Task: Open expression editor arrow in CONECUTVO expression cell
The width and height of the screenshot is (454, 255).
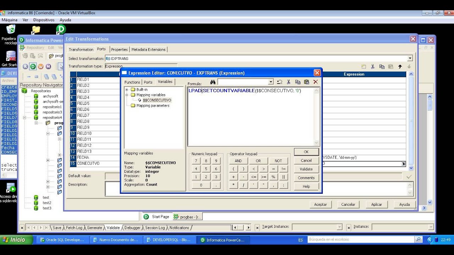Action: click(403, 164)
